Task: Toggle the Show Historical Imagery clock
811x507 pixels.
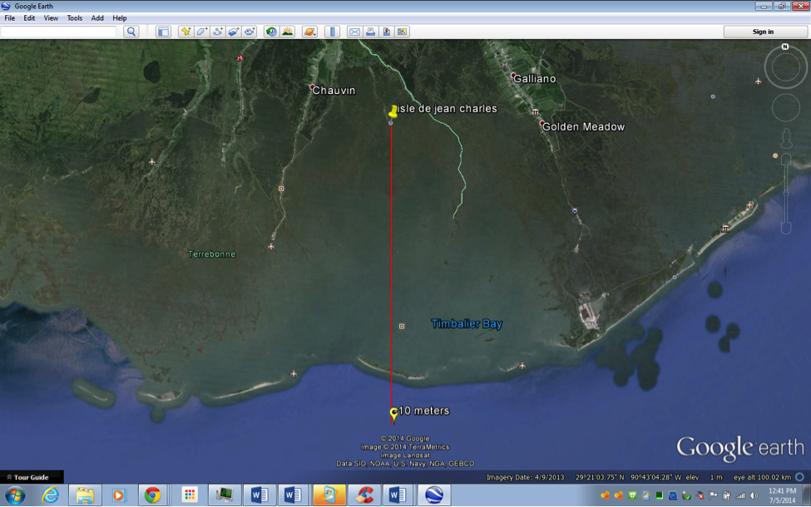Action: 271,32
